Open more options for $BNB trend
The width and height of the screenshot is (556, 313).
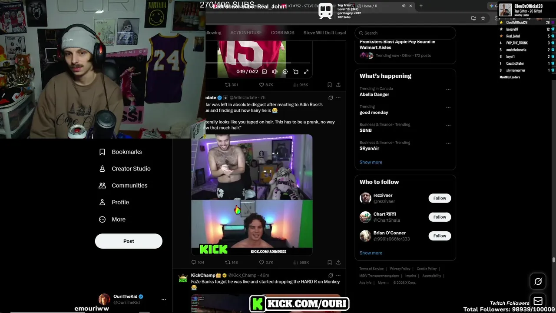coord(448,125)
